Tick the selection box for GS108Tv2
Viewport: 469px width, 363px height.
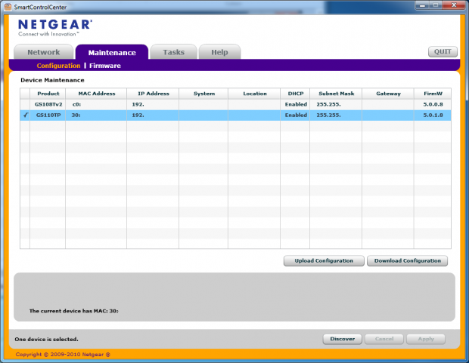click(25, 104)
